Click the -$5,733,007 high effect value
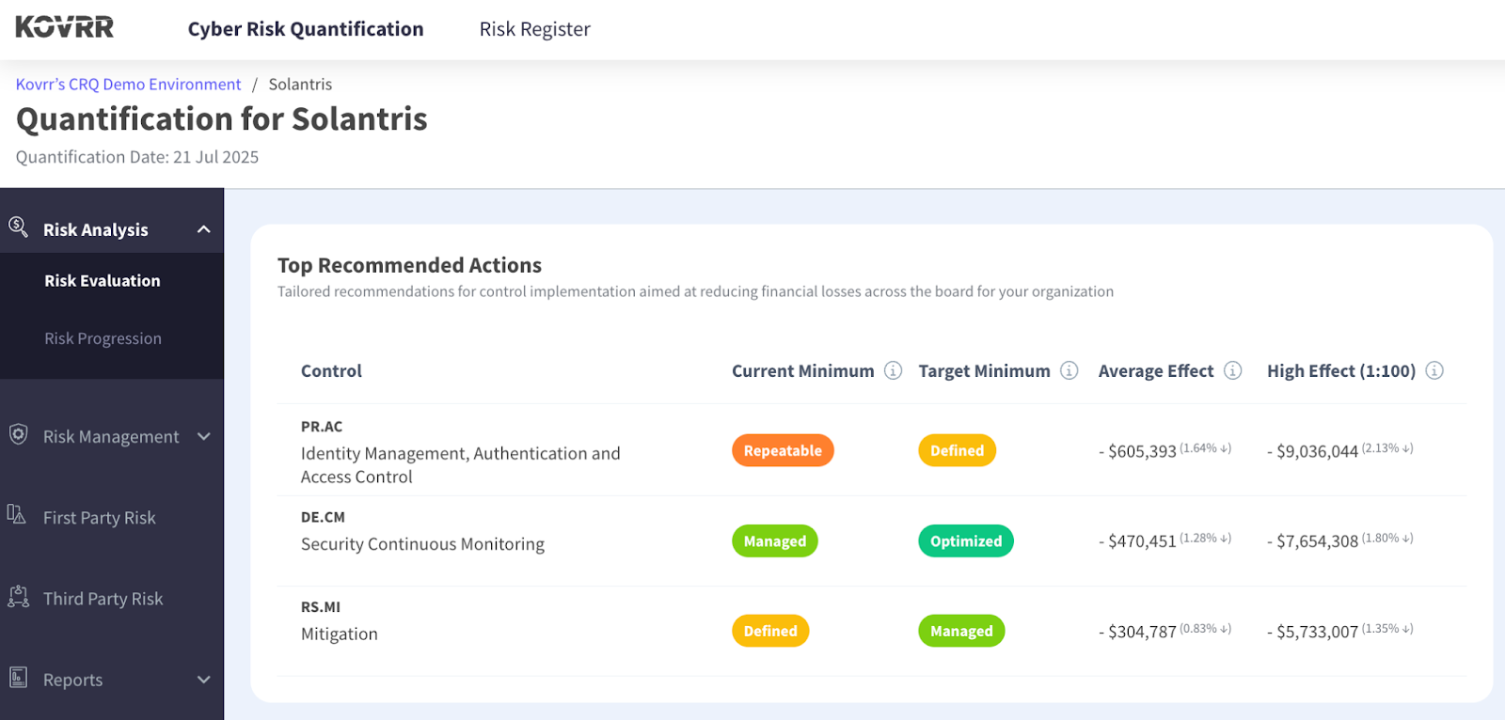This screenshot has height=720, width=1505. 1313,632
